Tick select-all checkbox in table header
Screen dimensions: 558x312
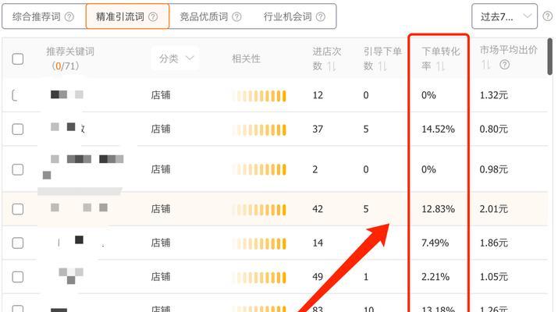(18, 58)
